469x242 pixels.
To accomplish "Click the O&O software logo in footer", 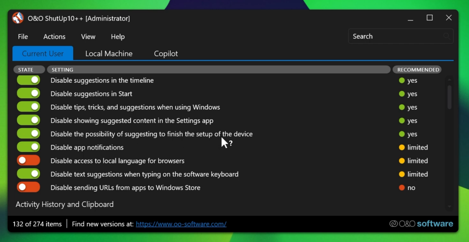I will click(x=421, y=224).
